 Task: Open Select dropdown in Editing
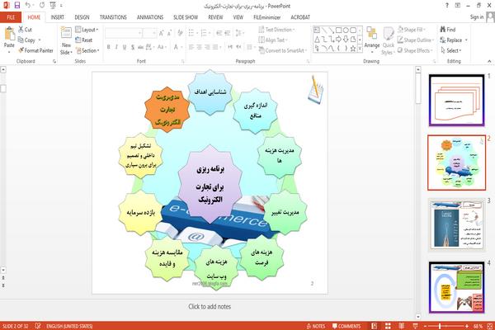451,50
